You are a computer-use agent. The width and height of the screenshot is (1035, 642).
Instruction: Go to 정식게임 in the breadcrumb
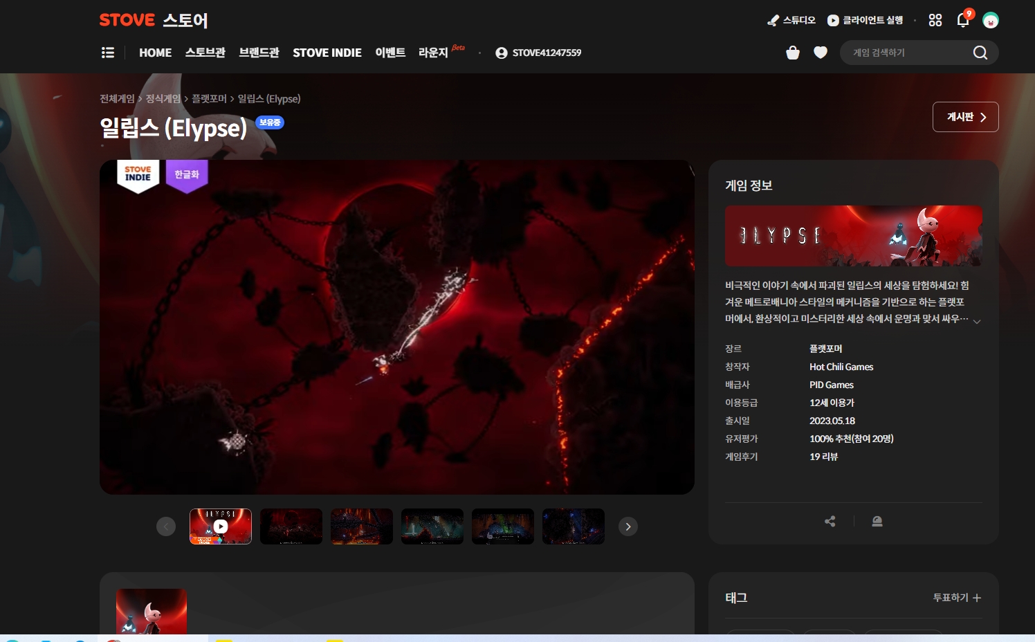click(163, 99)
